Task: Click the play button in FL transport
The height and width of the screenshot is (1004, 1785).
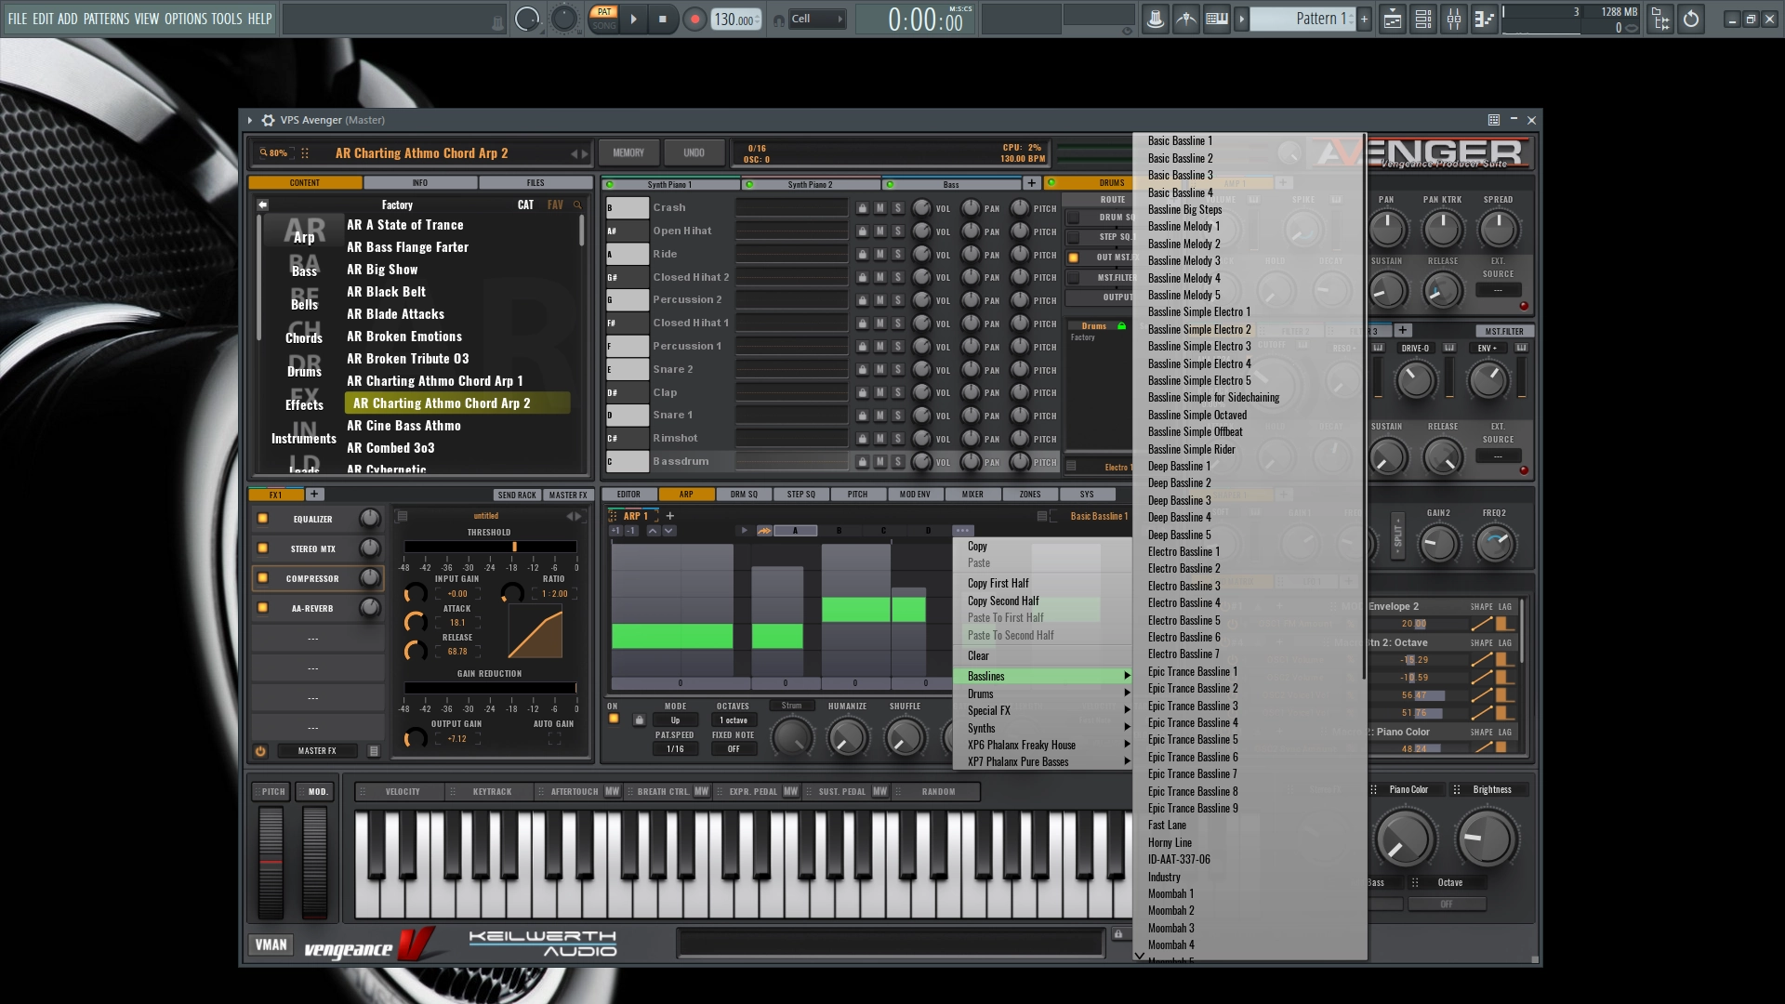Action: (x=634, y=19)
